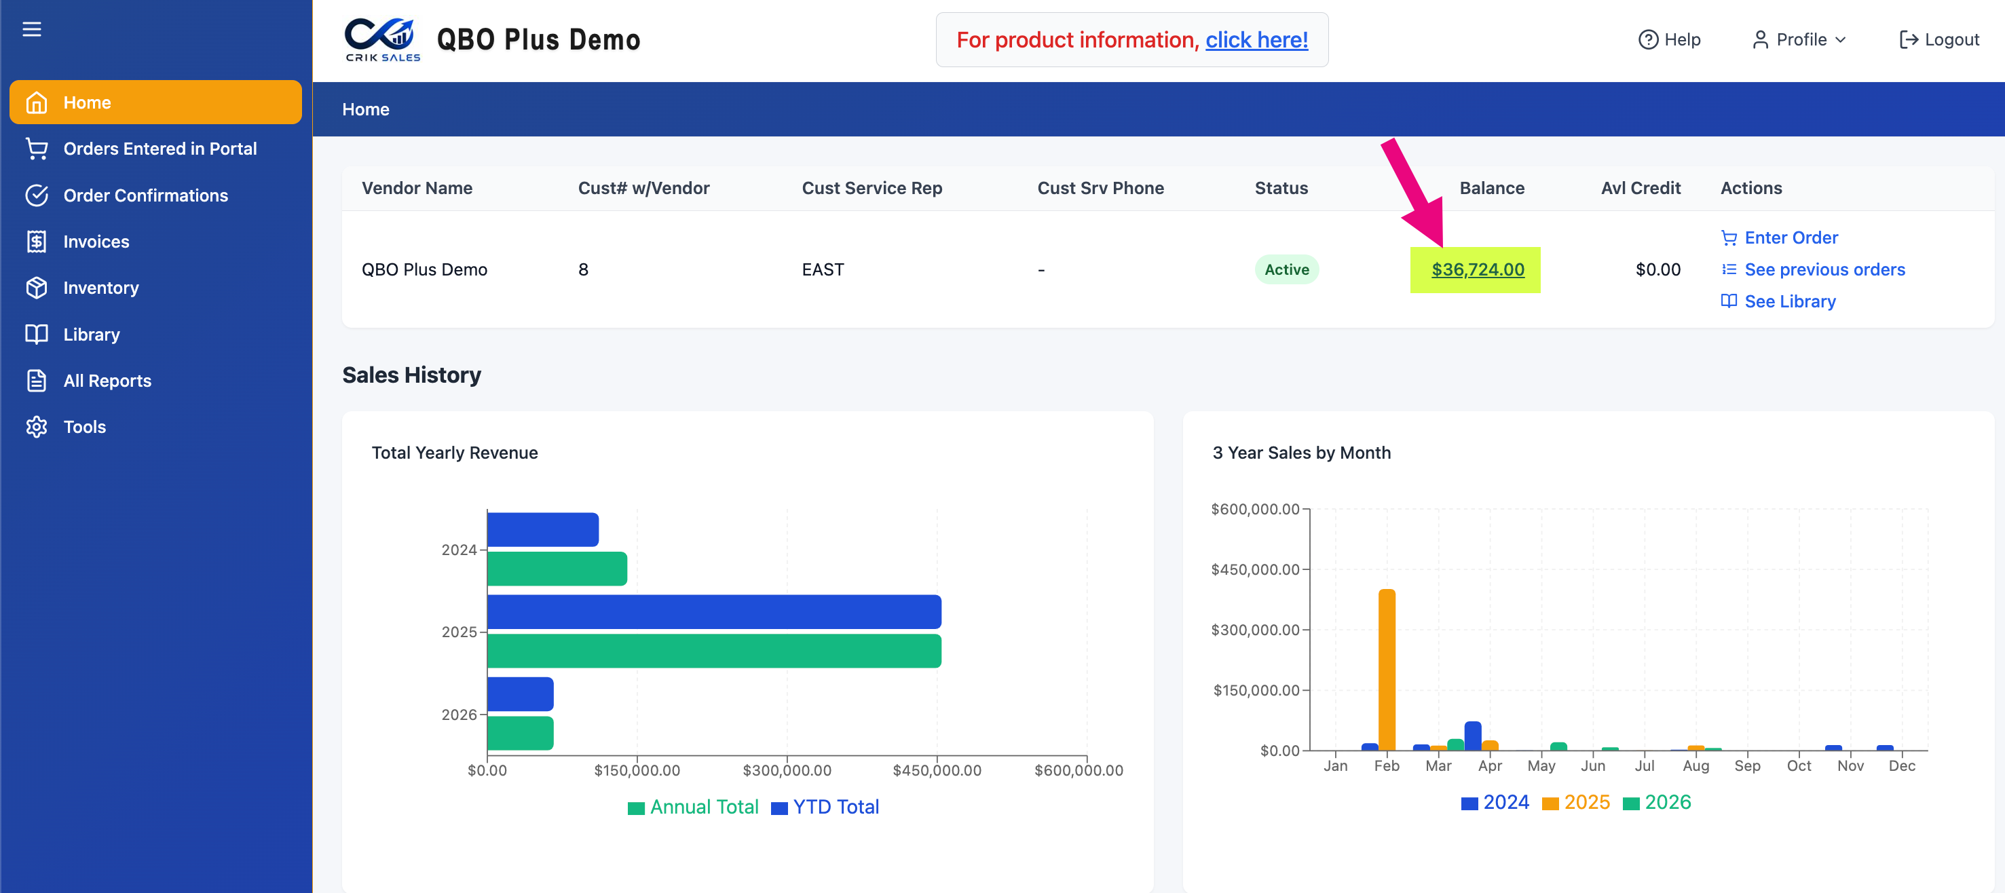The width and height of the screenshot is (2005, 893).
Task: Select the Inventory box icon
Action: 37,288
